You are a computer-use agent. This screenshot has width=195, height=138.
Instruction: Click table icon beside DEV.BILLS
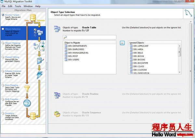131,53
